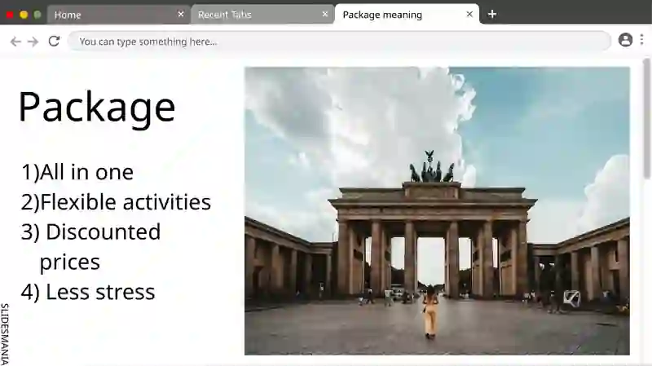Close the Home tab
The height and width of the screenshot is (366, 652).
181,14
